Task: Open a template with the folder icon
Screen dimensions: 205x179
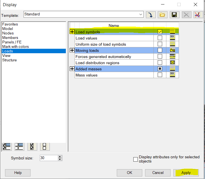Action: pos(162,15)
